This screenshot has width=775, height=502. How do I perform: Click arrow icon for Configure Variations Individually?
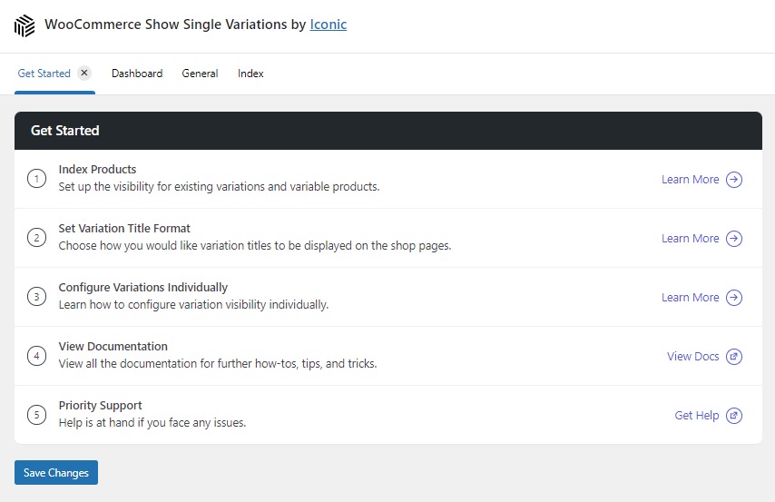734,297
